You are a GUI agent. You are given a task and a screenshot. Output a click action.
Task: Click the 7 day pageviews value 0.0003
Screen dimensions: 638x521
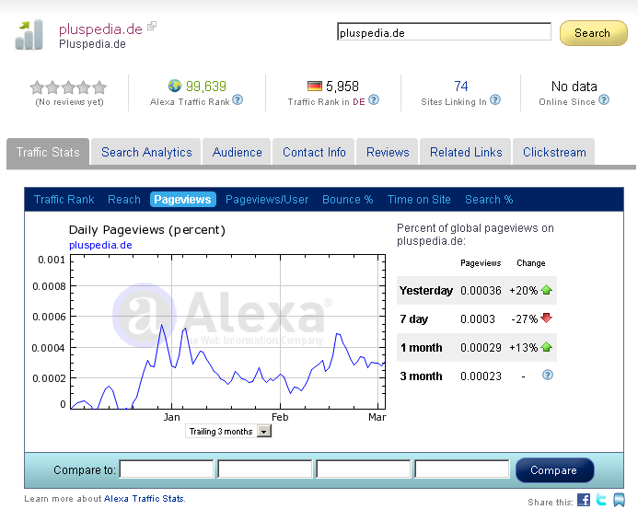(x=478, y=318)
